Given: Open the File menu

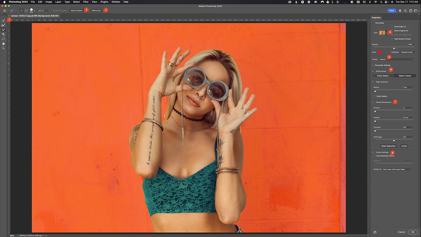Looking at the screenshot, I should point(33,2).
